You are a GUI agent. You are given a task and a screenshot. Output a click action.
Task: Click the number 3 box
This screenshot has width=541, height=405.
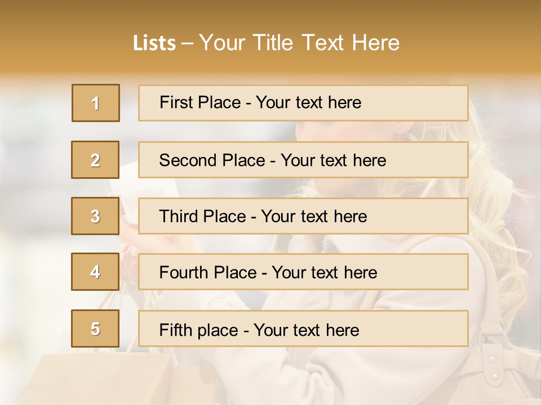(95, 216)
